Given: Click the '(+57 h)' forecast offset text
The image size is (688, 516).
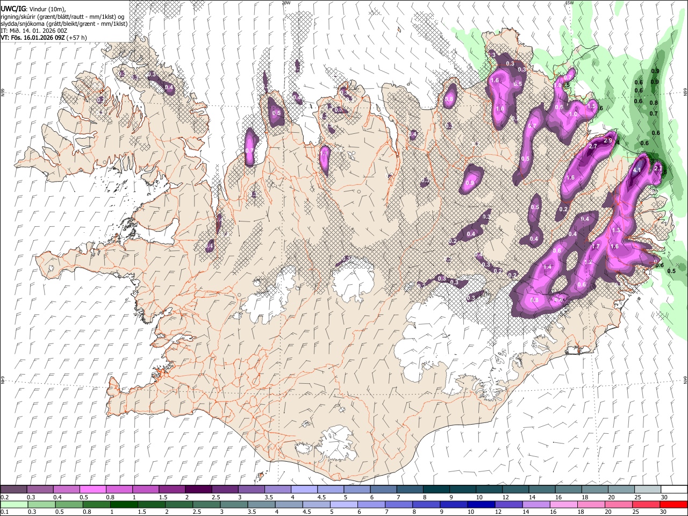Looking at the screenshot, I should click(77, 38).
